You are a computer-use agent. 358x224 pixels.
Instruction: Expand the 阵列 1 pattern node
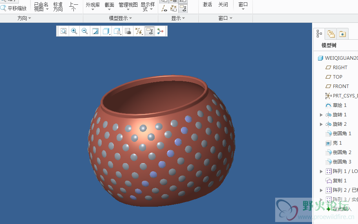[321, 171]
